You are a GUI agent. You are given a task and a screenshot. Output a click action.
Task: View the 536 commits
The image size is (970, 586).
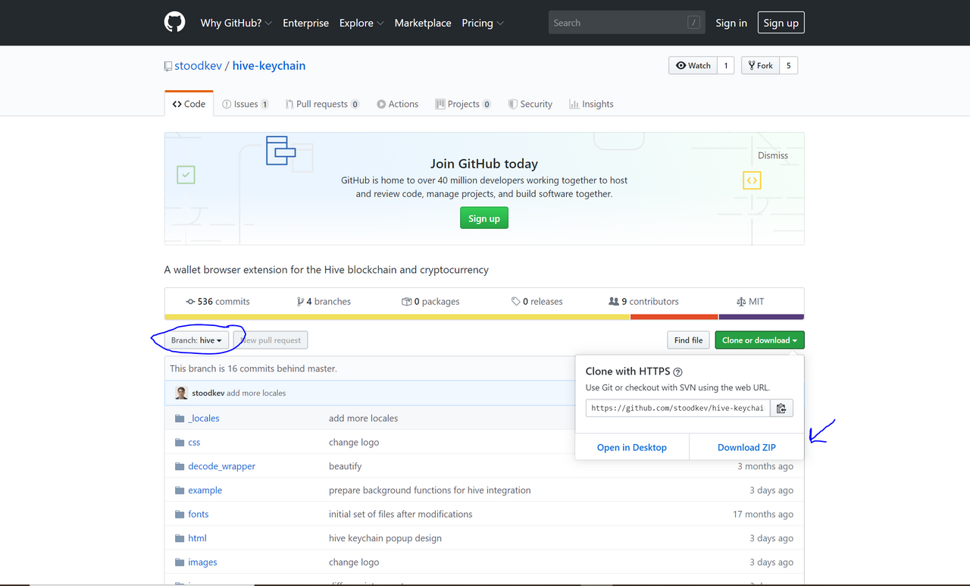point(217,301)
